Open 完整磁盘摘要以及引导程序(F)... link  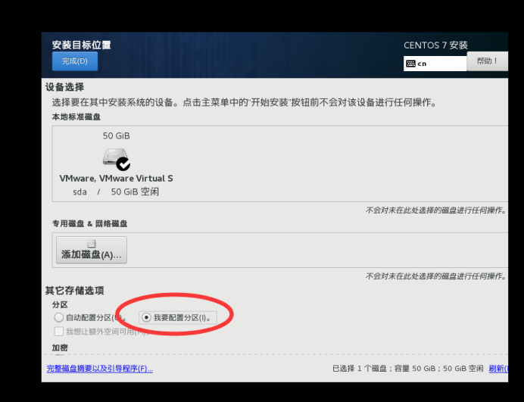tap(100, 369)
